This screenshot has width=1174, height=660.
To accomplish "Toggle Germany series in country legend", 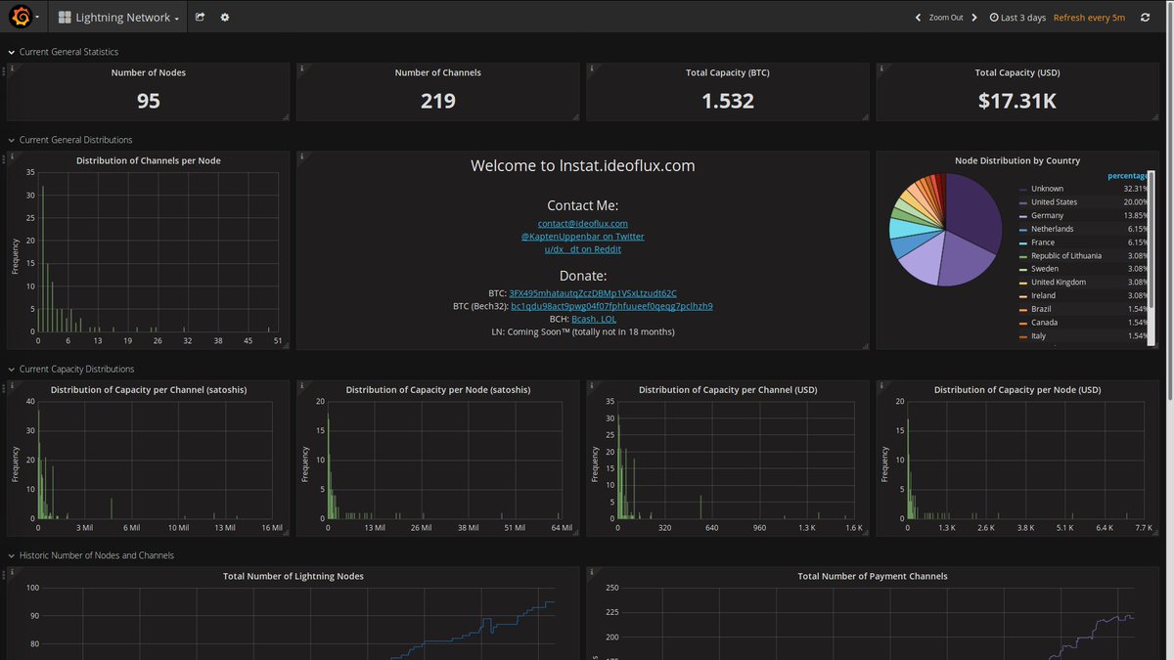I will coord(1047,215).
